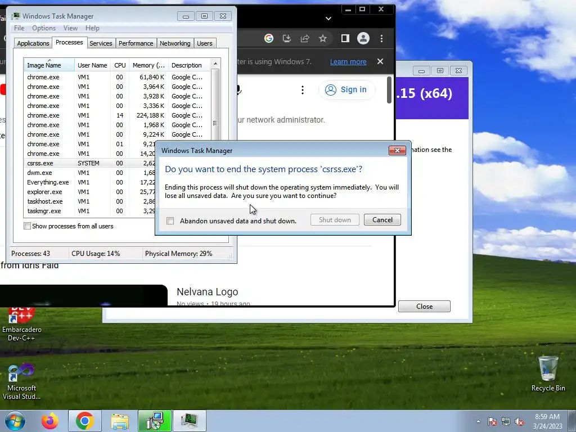This screenshot has height=432, width=576.
Task: Close the csrss.exe confirmation dialog
Action: point(397,150)
